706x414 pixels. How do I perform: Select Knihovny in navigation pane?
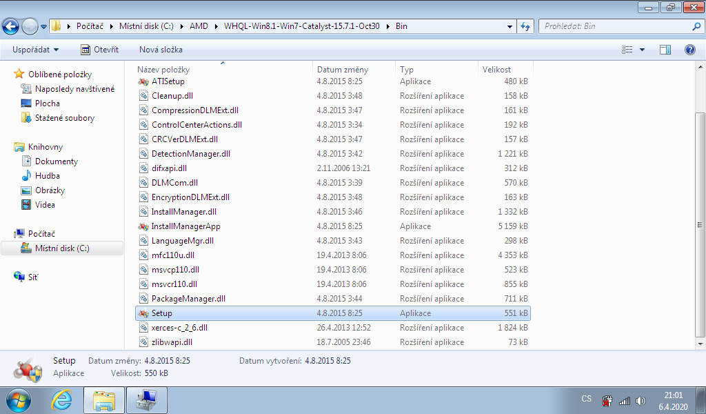[46, 147]
